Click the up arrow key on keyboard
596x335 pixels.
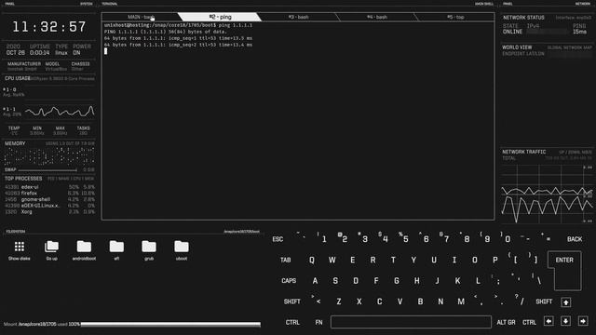(565, 301)
